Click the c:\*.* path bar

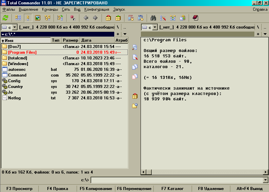[x=57, y=34]
